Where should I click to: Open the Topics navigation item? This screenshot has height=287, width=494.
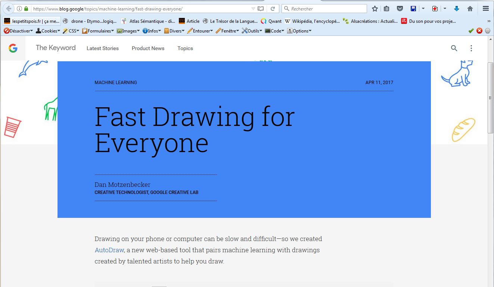click(185, 48)
